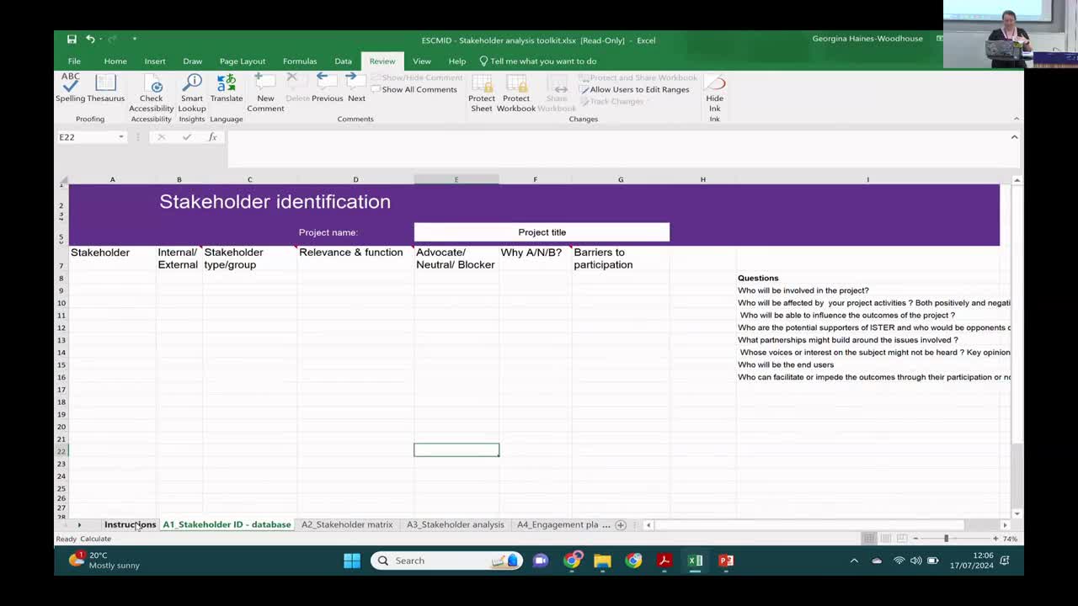Select column E header
Image resolution: width=1078 pixels, height=606 pixels.
click(x=456, y=179)
